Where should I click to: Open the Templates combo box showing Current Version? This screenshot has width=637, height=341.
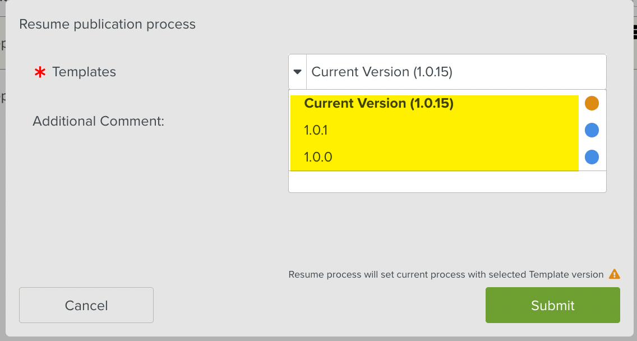(x=455, y=72)
